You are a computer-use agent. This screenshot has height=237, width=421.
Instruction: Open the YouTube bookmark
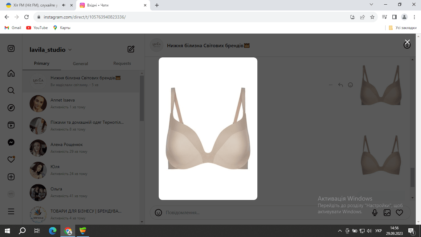click(37, 28)
